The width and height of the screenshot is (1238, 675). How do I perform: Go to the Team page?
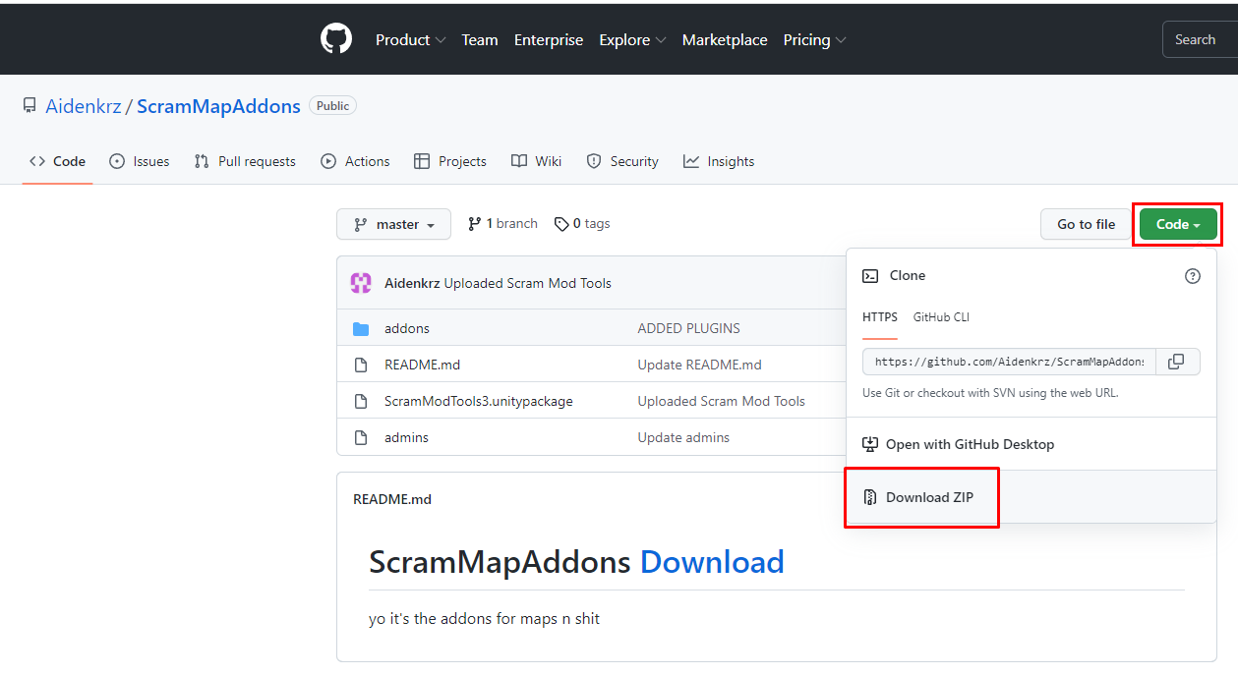tap(480, 40)
